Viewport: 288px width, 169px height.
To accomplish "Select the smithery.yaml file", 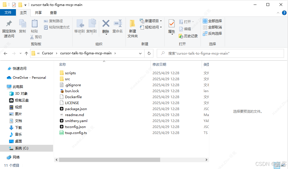I will pos(76,121).
